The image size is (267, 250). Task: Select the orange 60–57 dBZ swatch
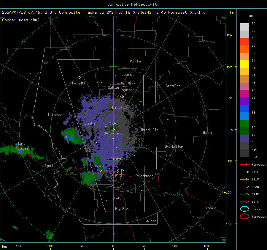point(244,49)
